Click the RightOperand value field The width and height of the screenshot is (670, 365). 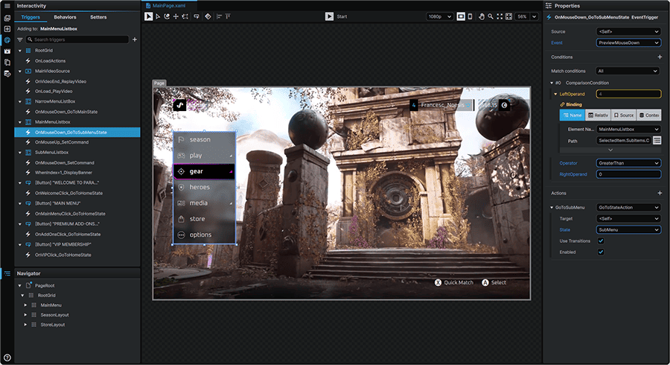coord(628,174)
